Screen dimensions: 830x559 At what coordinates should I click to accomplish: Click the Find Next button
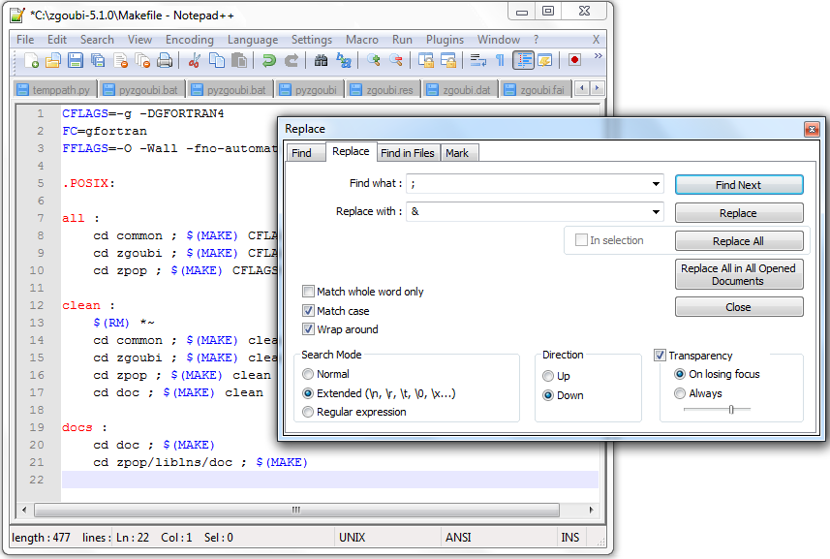[x=738, y=185]
